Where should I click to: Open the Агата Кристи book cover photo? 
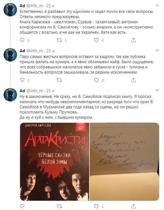(x=55, y=162)
